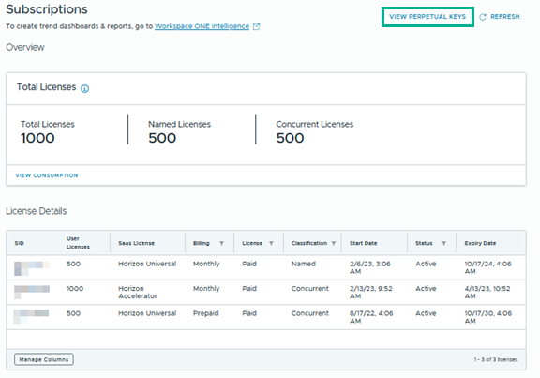Click the 2/13/23, 9:52 AM start date

click(371, 293)
